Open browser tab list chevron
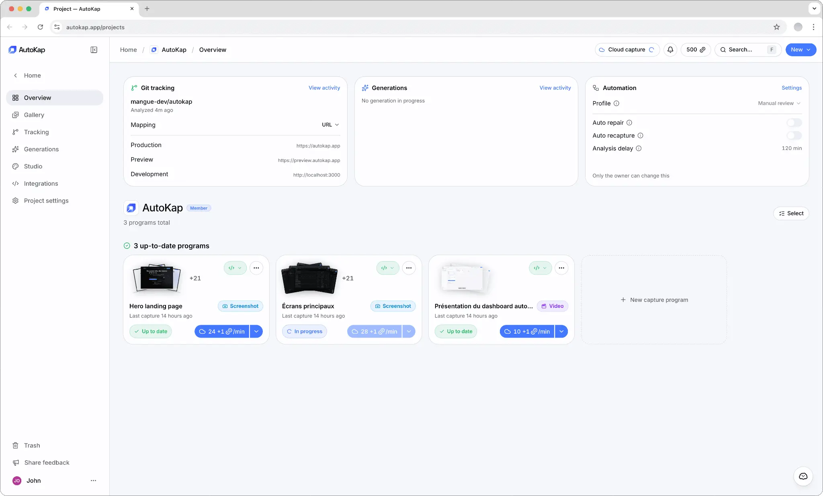823x496 pixels. (x=814, y=8)
